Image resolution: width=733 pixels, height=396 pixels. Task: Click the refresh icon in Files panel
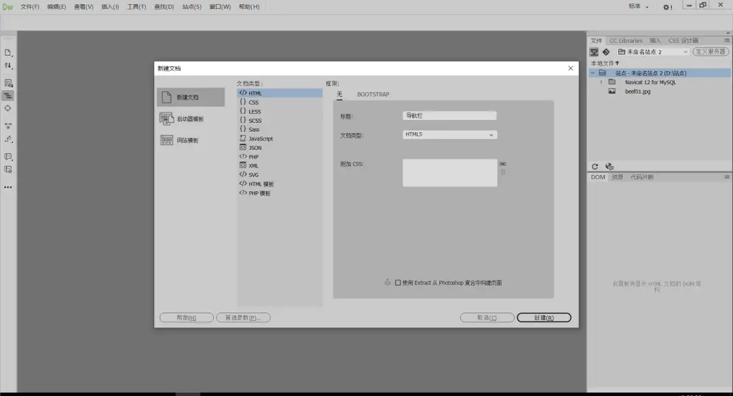595,166
